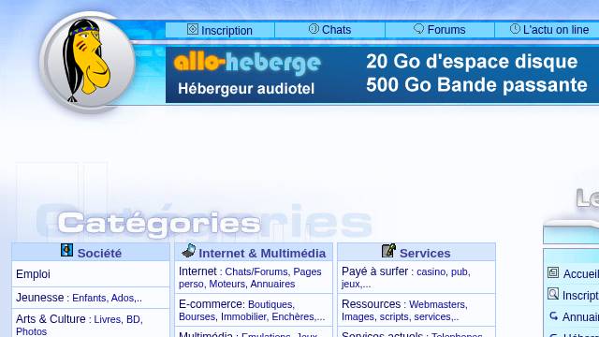This screenshot has height=337, width=599.
Task: Select the Bourses subcategory
Action: (x=197, y=316)
